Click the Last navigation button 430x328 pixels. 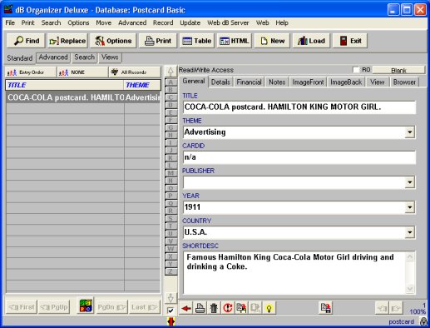point(145,307)
